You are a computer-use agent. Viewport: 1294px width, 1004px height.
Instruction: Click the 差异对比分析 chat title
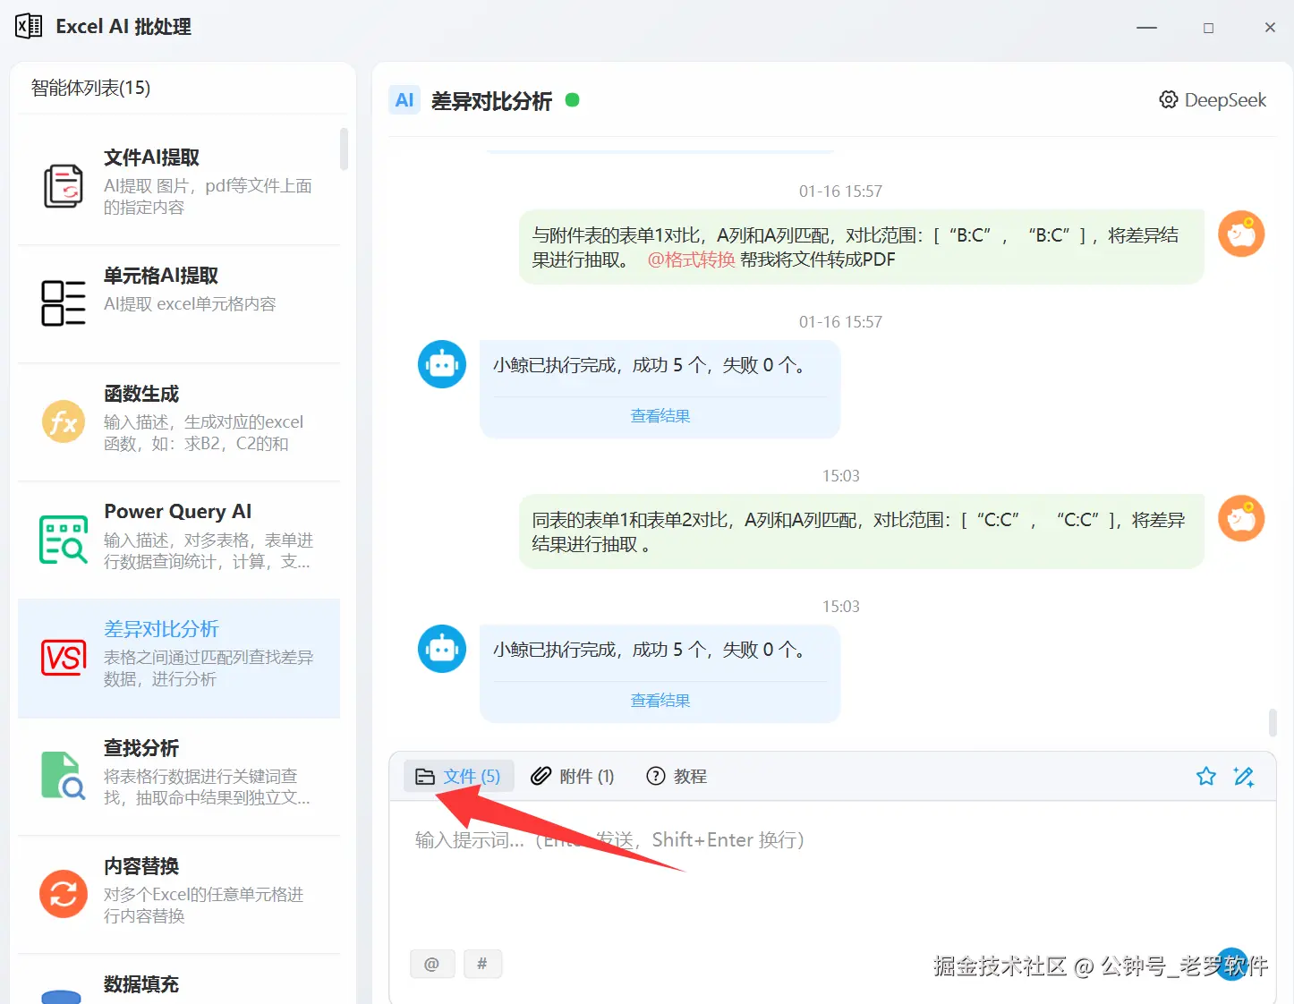coord(491,100)
